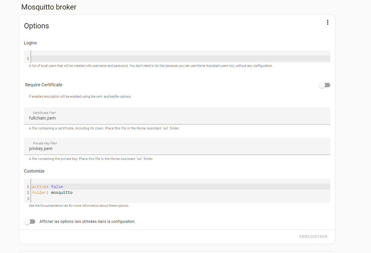Image resolution: width=371 pixels, height=253 pixels.
Task: Click the 'false' value in Customize
Action: (x=57, y=187)
